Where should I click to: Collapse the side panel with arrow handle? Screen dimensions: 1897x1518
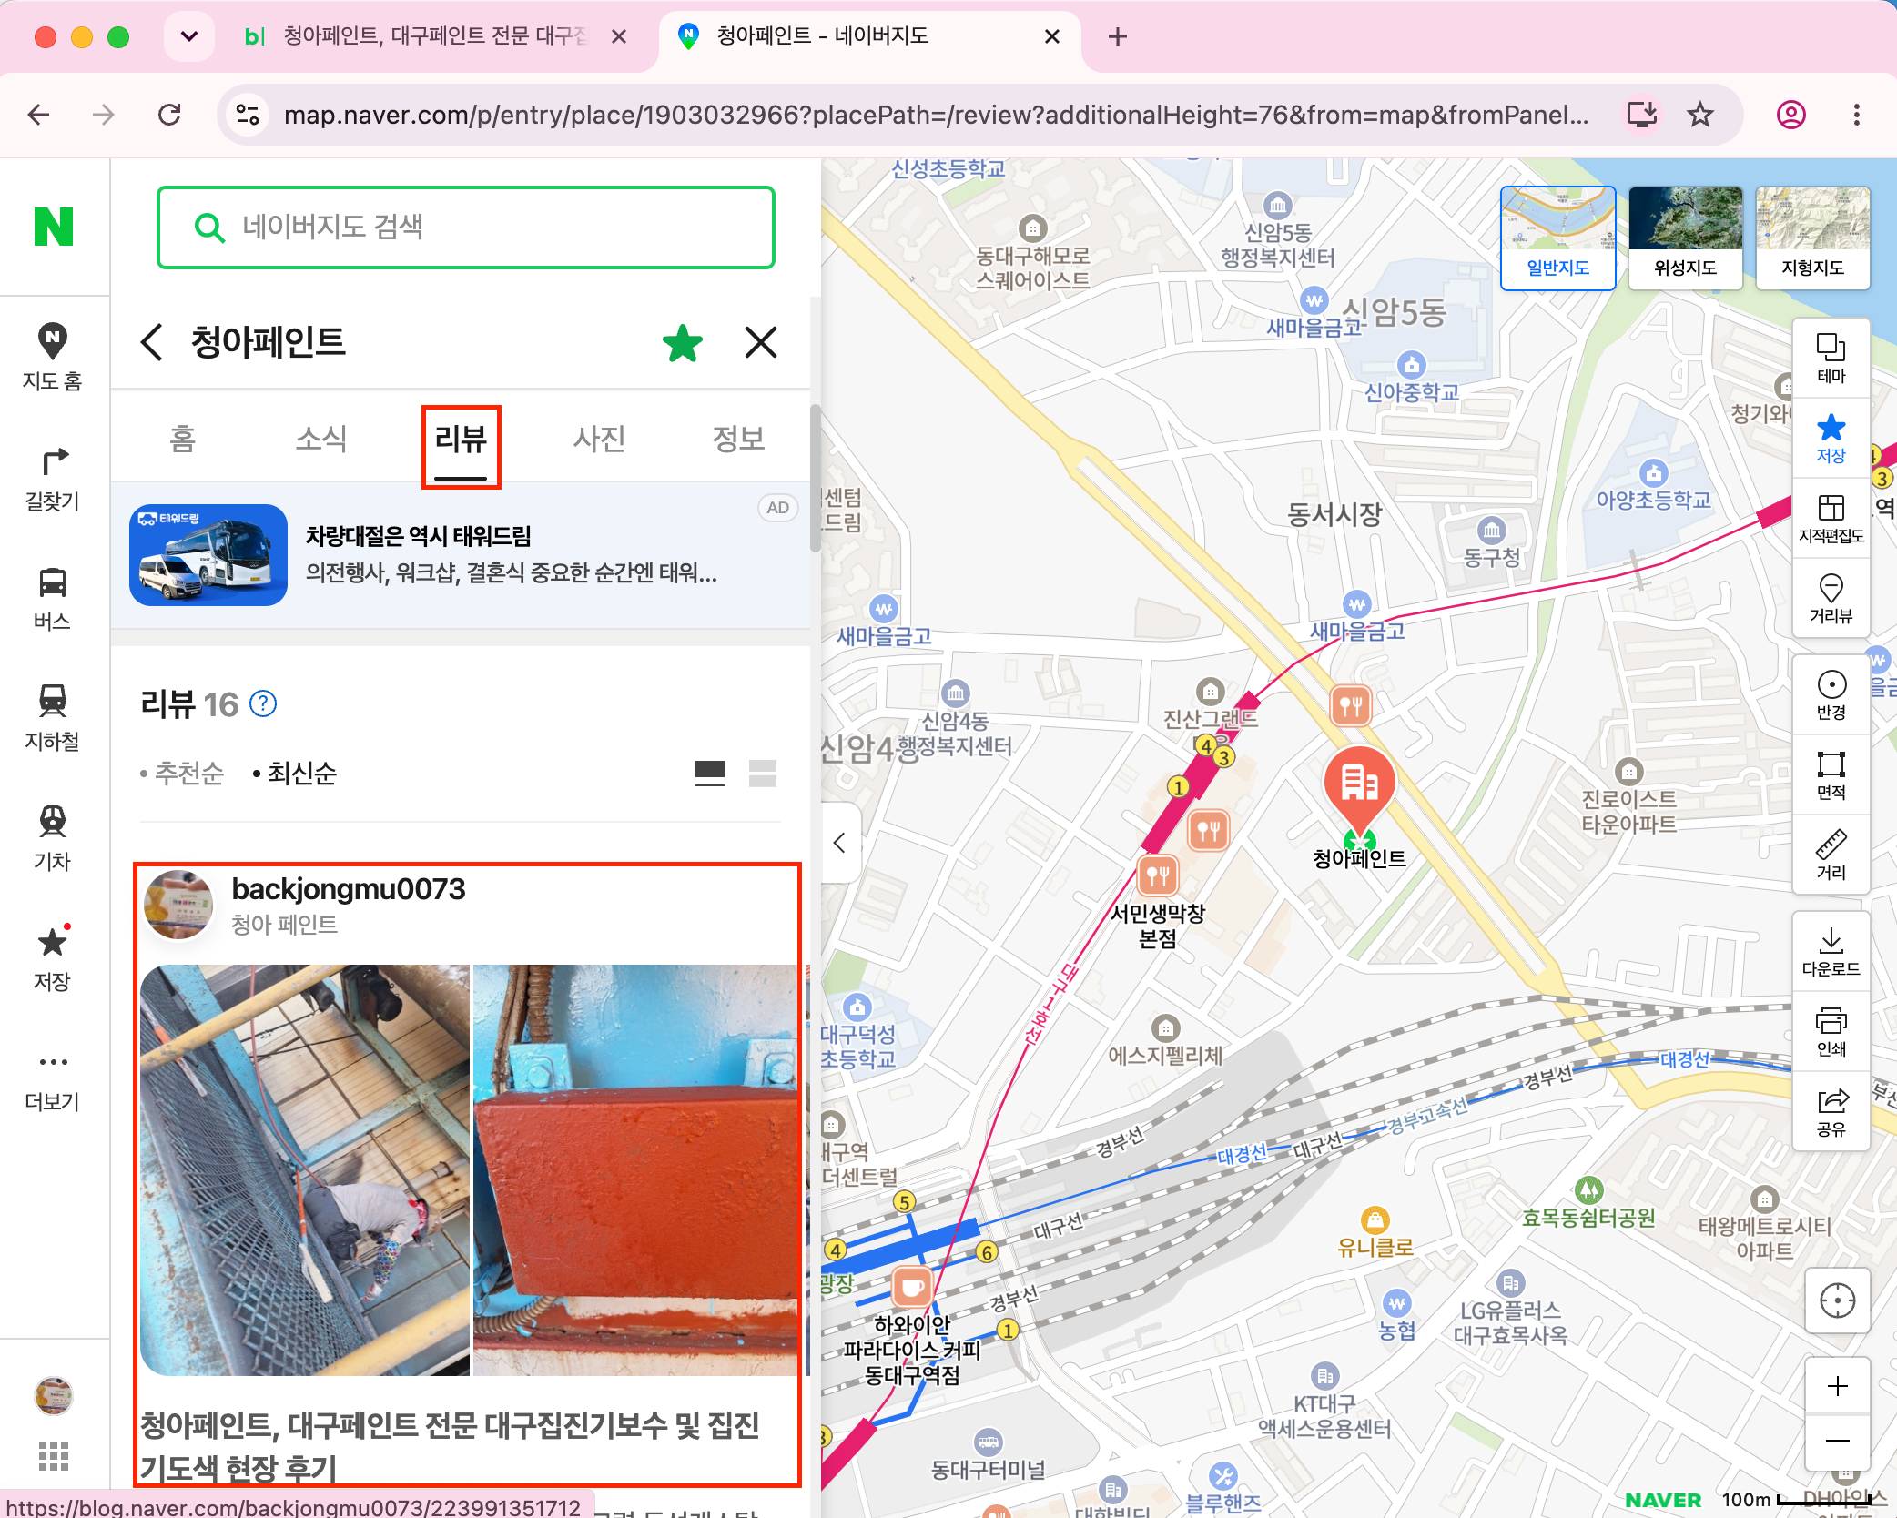pos(840,843)
